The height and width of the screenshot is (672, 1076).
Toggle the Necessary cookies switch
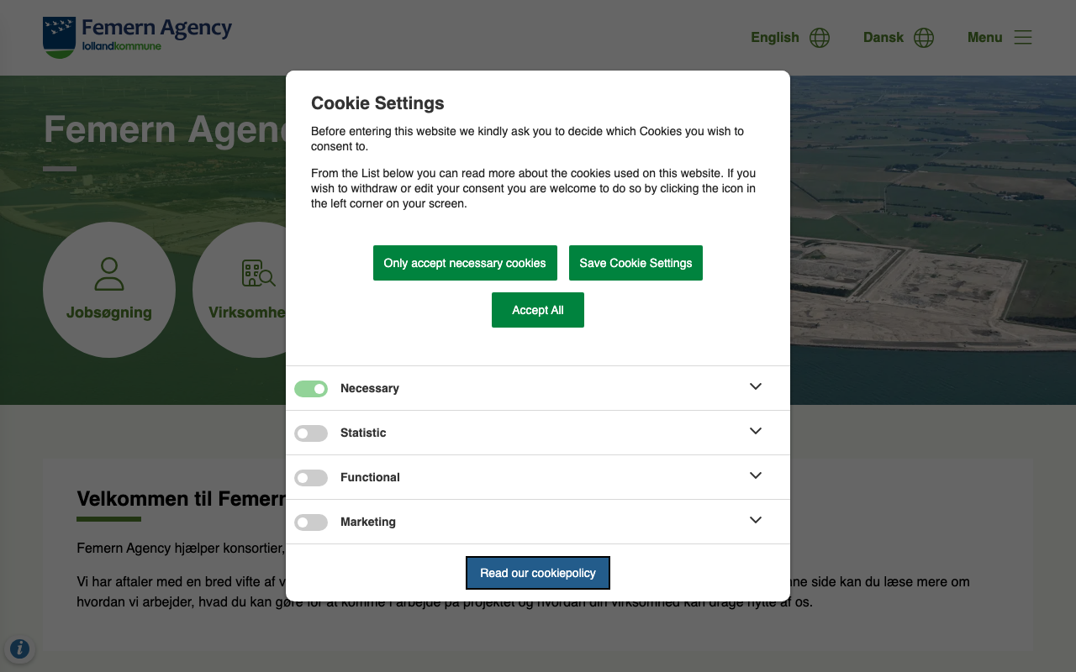pyautogui.click(x=311, y=389)
